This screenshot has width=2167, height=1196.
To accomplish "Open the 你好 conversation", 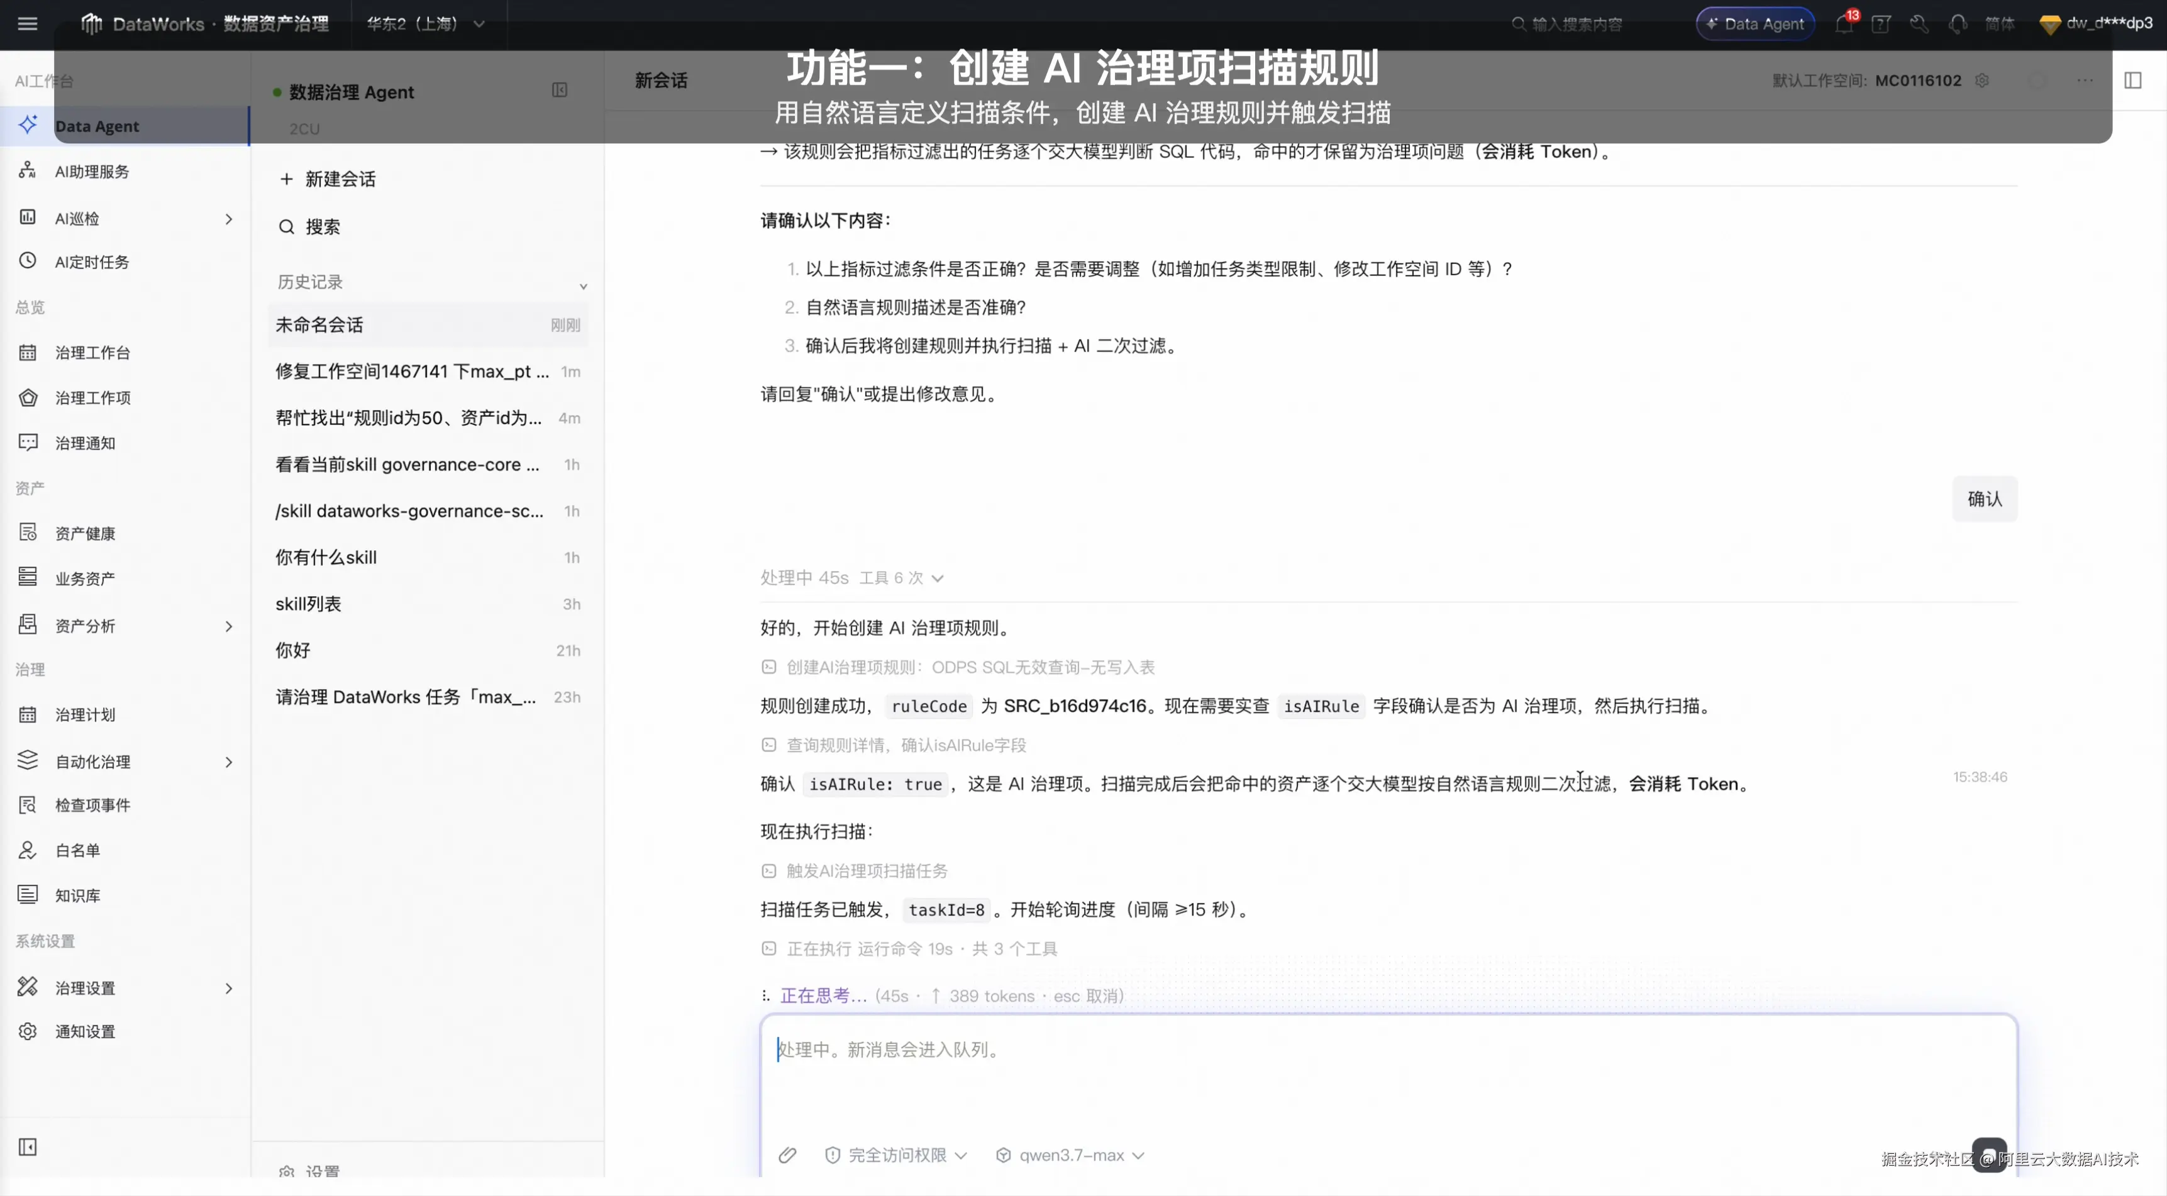I will click(428, 650).
